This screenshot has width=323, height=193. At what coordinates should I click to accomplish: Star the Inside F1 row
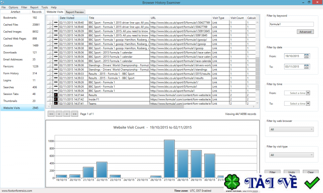tap(50, 99)
